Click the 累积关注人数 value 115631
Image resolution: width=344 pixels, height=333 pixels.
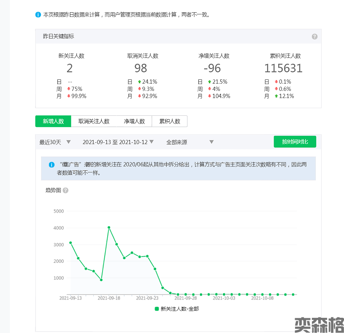pos(283,68)
